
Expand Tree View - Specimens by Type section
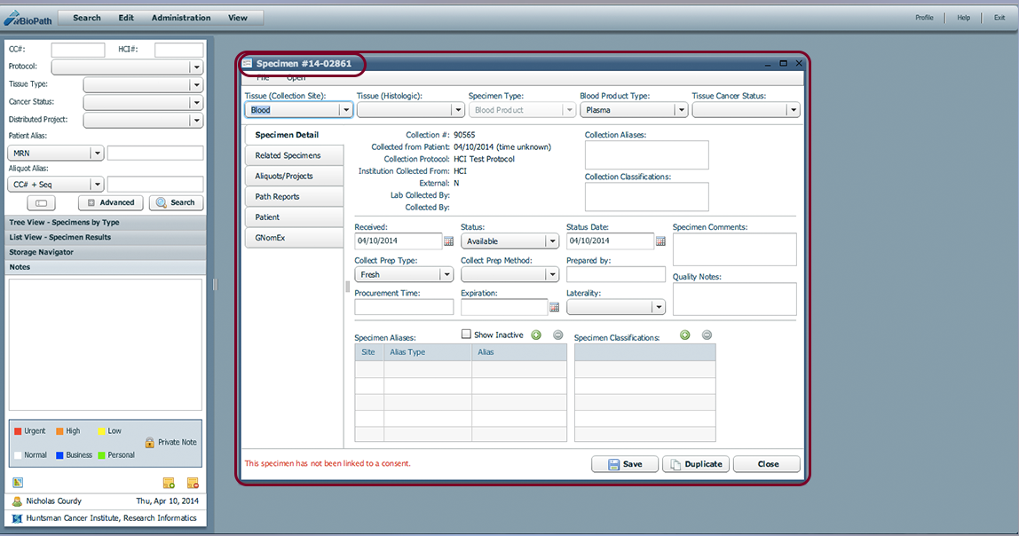tap(106, 222)
